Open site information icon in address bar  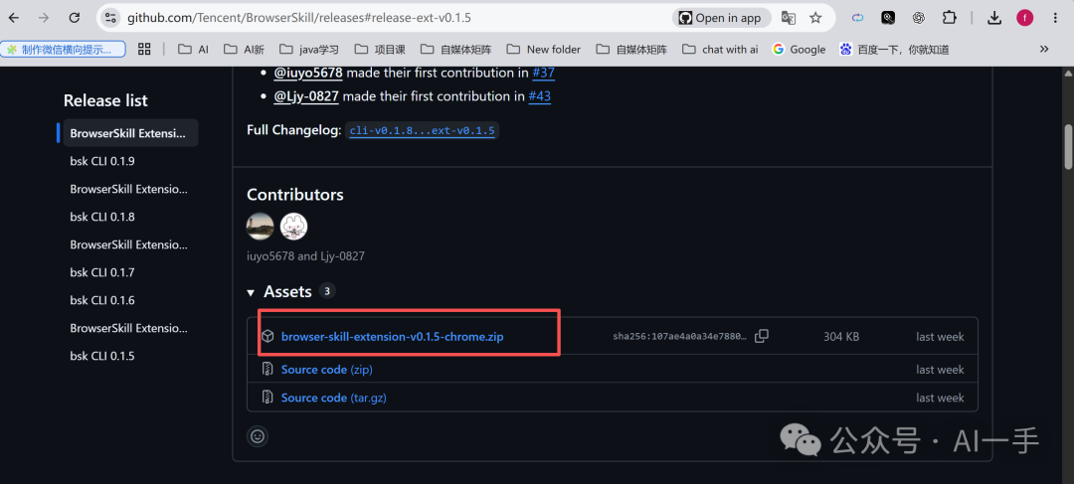click(x=110, y=18)
